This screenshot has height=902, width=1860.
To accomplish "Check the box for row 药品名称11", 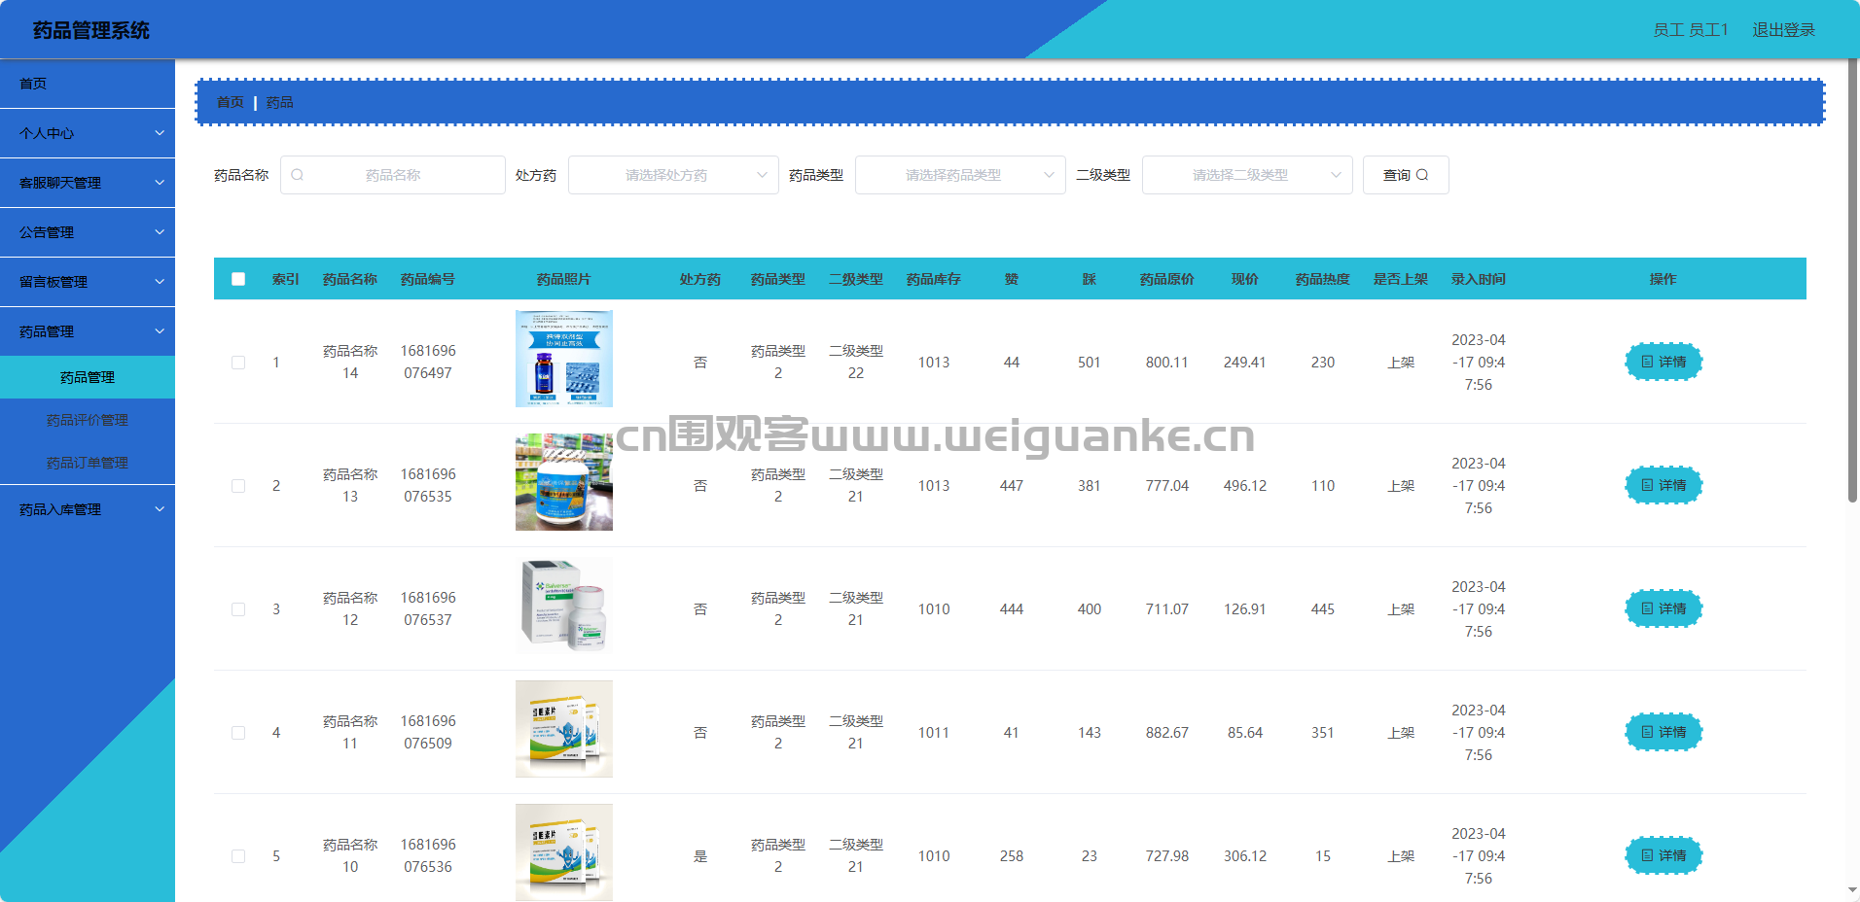I will [238, 733].
